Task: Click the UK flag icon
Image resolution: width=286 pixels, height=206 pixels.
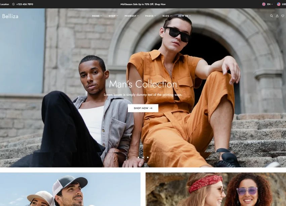Action: pos(263,4)
